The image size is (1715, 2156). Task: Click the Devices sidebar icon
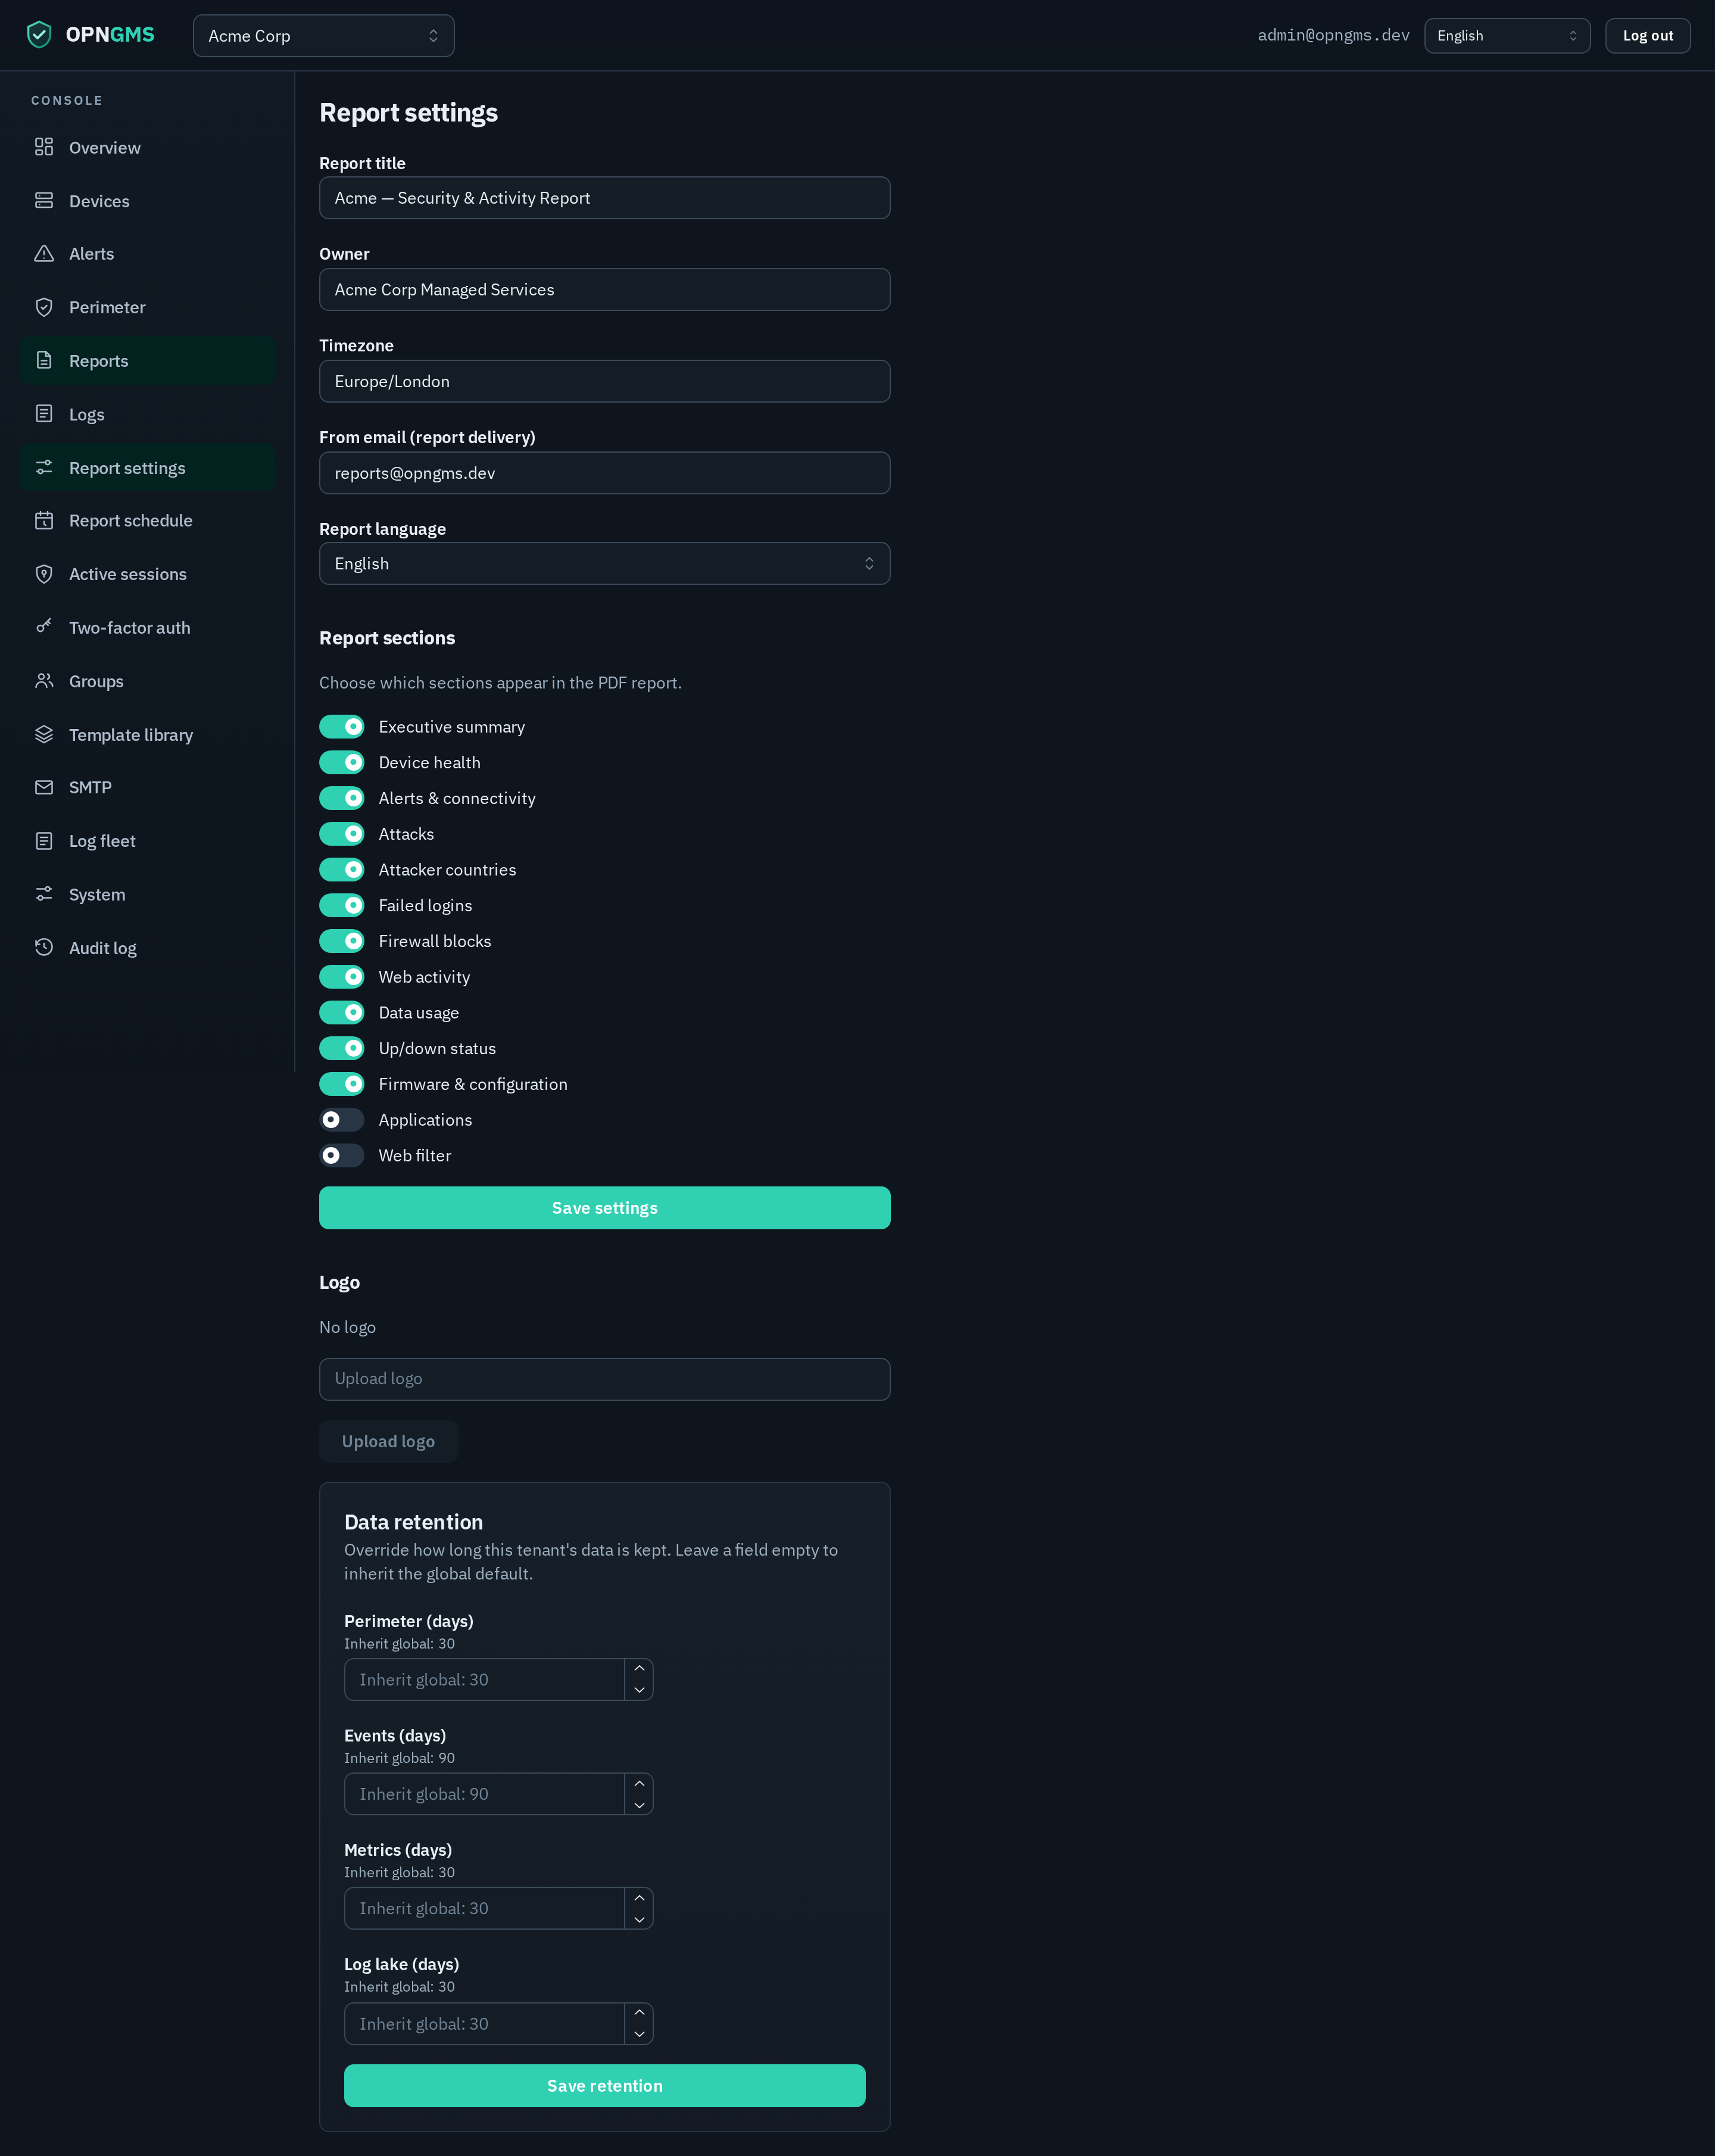pos(44,201)
